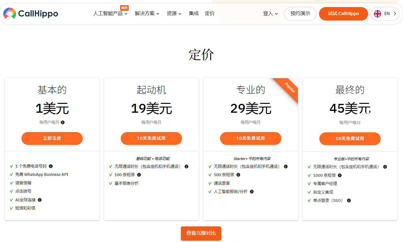The image size is (403, 242).
Task: Expand the 人工智能产品 dropdown menu
Action: click(x=110, y=13)
